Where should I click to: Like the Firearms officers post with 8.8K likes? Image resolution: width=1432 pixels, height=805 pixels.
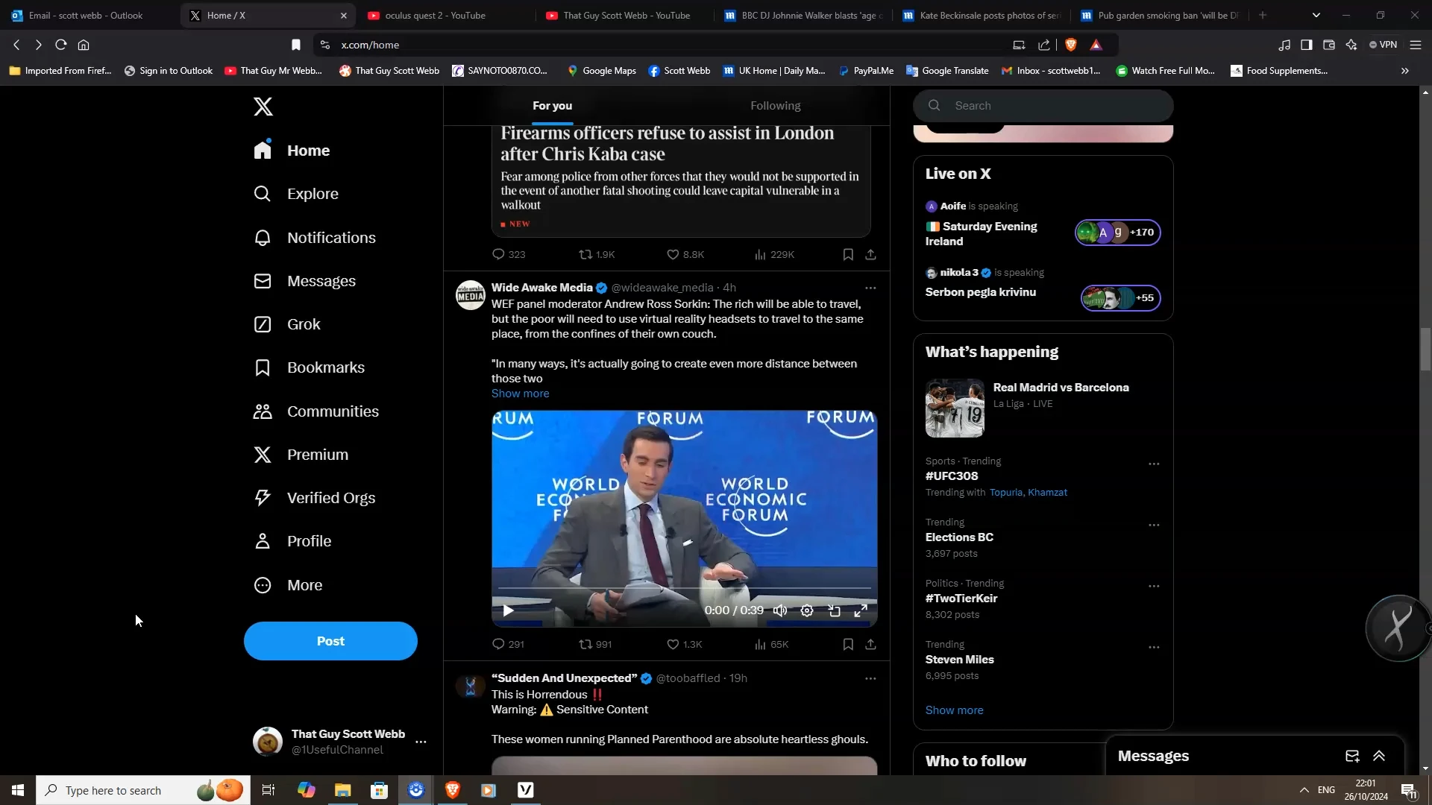[x=685, y=255]
